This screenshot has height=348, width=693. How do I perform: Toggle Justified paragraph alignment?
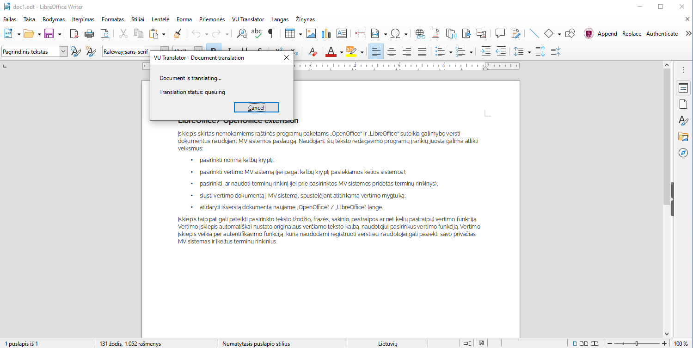[x=422, y=52]
